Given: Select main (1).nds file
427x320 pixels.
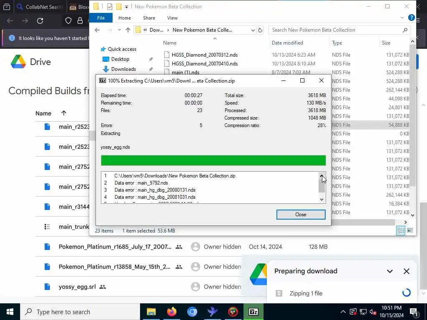Looking at the screenshot, I should 185,72.
